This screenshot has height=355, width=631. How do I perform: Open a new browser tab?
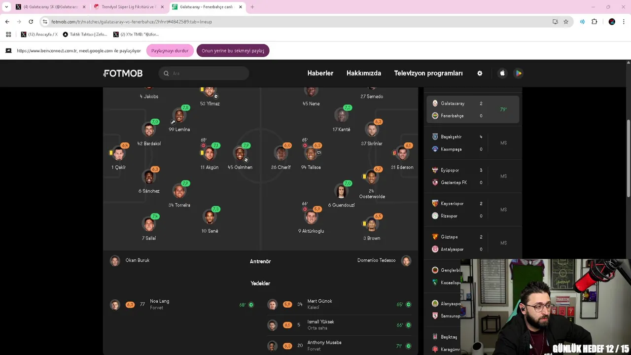tap(252, 7)
